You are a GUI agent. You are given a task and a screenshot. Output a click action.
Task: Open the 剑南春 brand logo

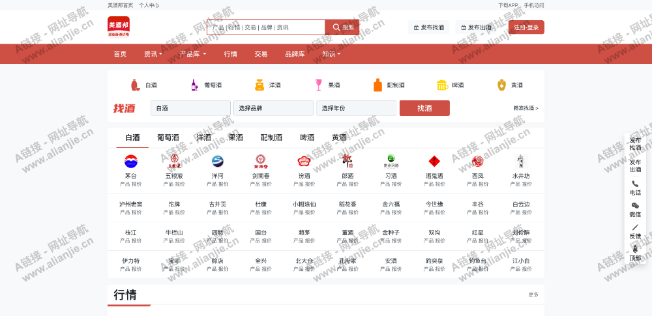[x=261, y=162]
